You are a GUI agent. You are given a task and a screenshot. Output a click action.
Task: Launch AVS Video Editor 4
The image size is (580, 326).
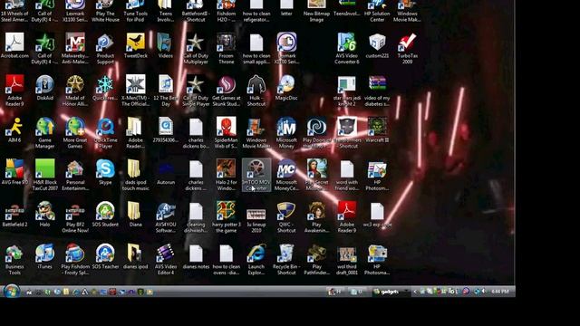165,259
